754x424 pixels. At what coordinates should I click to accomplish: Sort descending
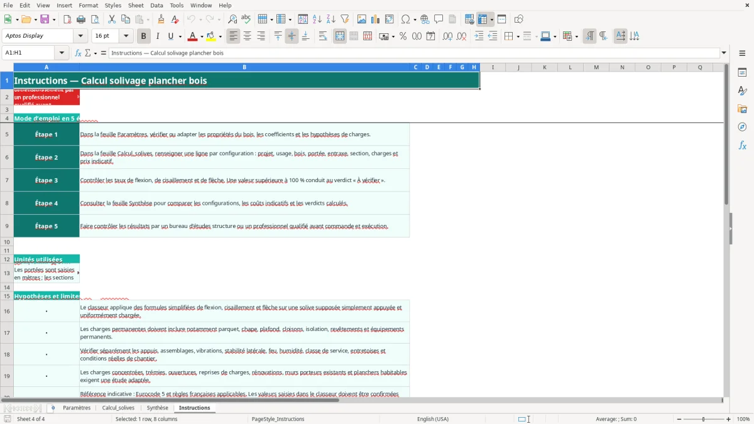[331, 19]
